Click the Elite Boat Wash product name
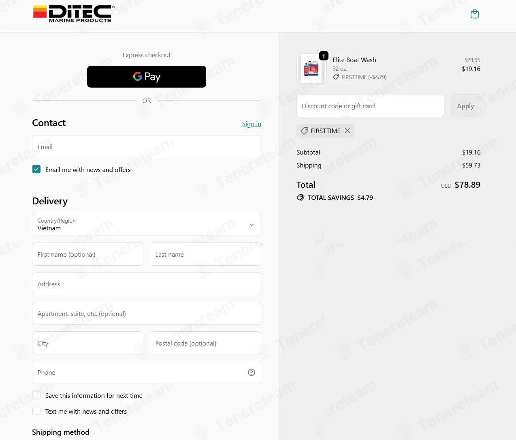 [x=354, y=60]
